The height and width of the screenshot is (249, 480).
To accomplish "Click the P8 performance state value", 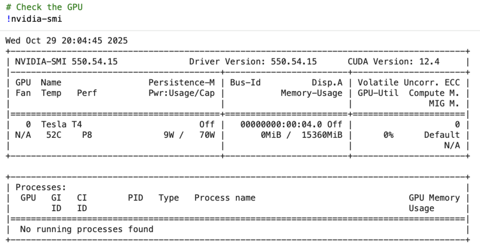I will pyautogui.click(x=87, y=135).
